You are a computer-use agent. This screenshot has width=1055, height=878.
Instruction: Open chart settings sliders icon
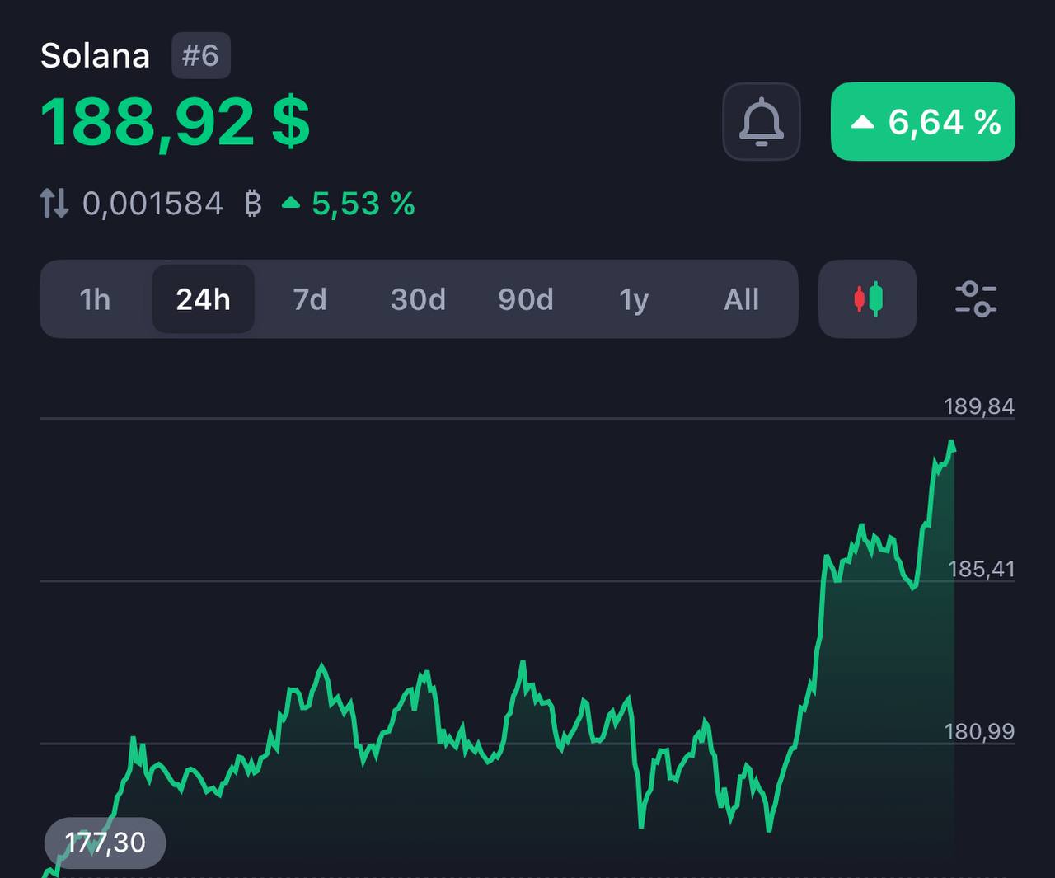[976, 298]
